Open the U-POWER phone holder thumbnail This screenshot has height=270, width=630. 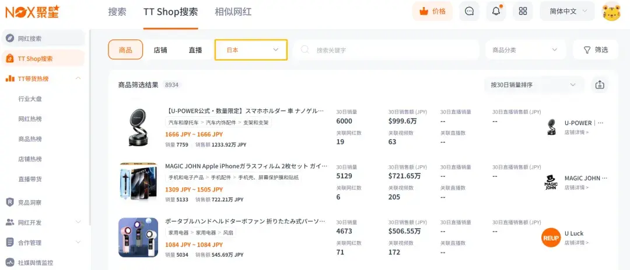point(138,127)
